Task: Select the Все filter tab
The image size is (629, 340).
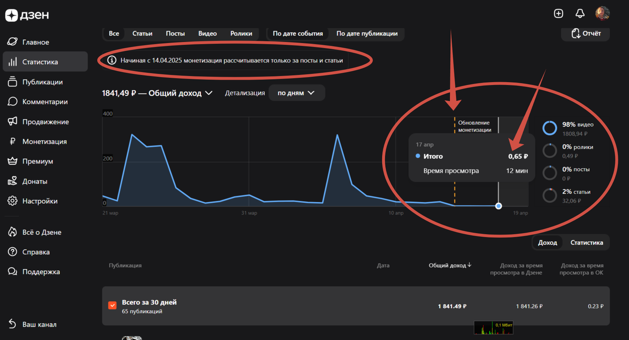Action: 114,34
